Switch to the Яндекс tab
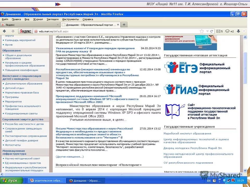Image resolution: width=250 pixels, height=187 pixels. (30, 25)
